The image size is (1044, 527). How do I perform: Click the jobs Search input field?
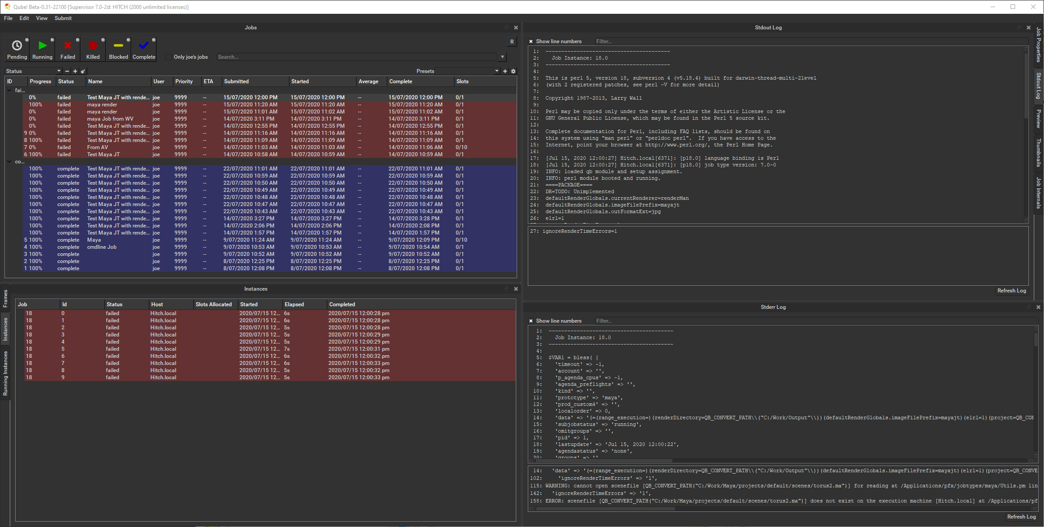pos(356,57)
